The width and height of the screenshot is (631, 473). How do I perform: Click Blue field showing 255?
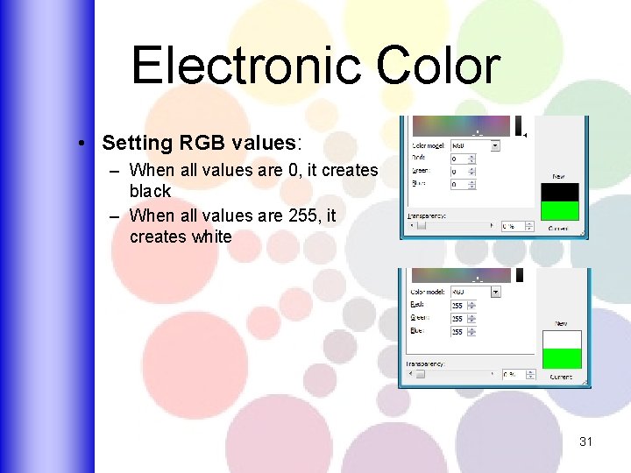(x=458, y=332)
